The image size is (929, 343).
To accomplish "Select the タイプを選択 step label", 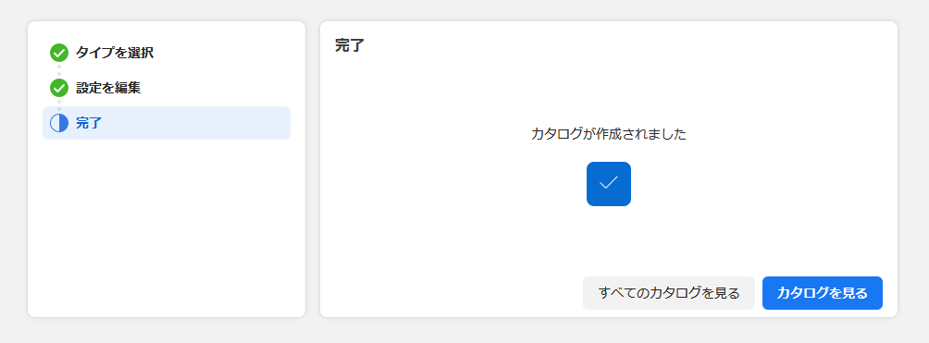I will pos(115,53).
